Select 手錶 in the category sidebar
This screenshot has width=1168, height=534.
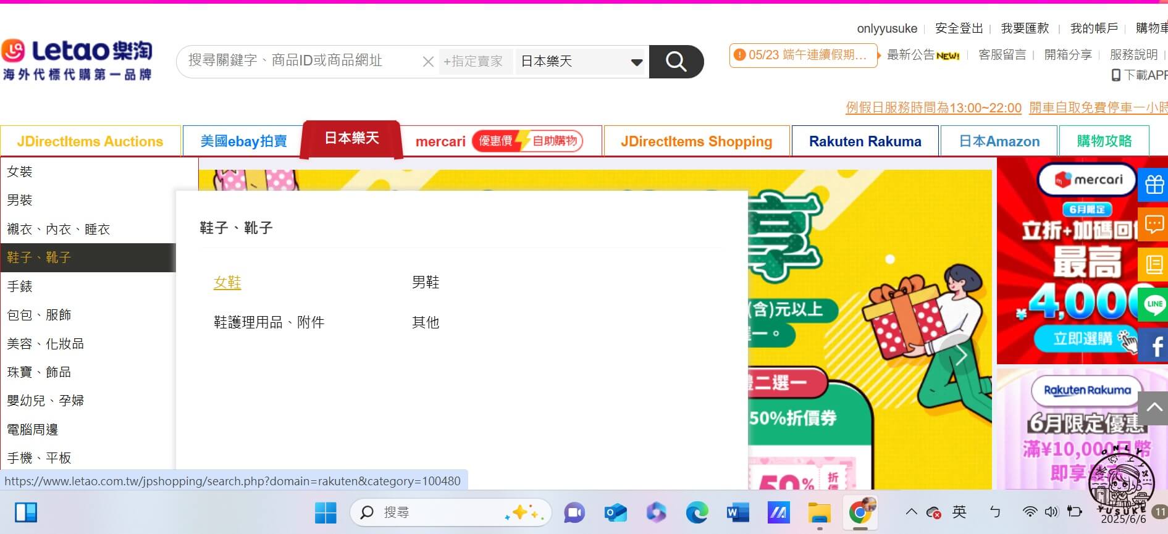point(20,286)
